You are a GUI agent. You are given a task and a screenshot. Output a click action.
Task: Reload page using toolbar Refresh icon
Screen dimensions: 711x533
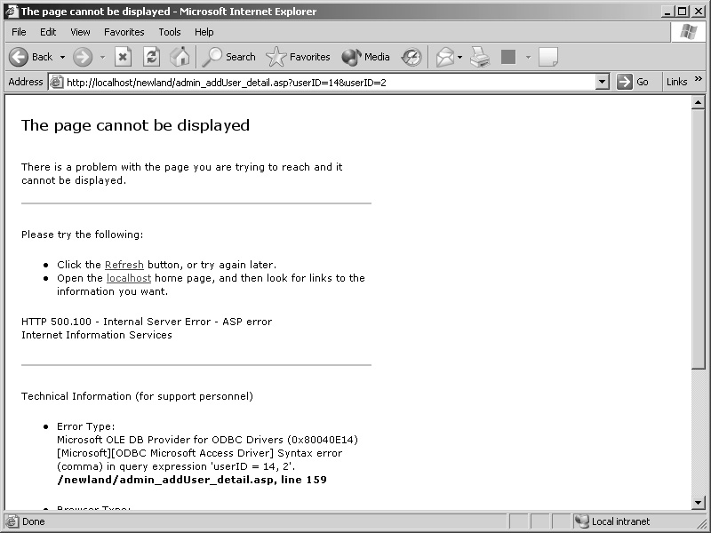(151, 57)
